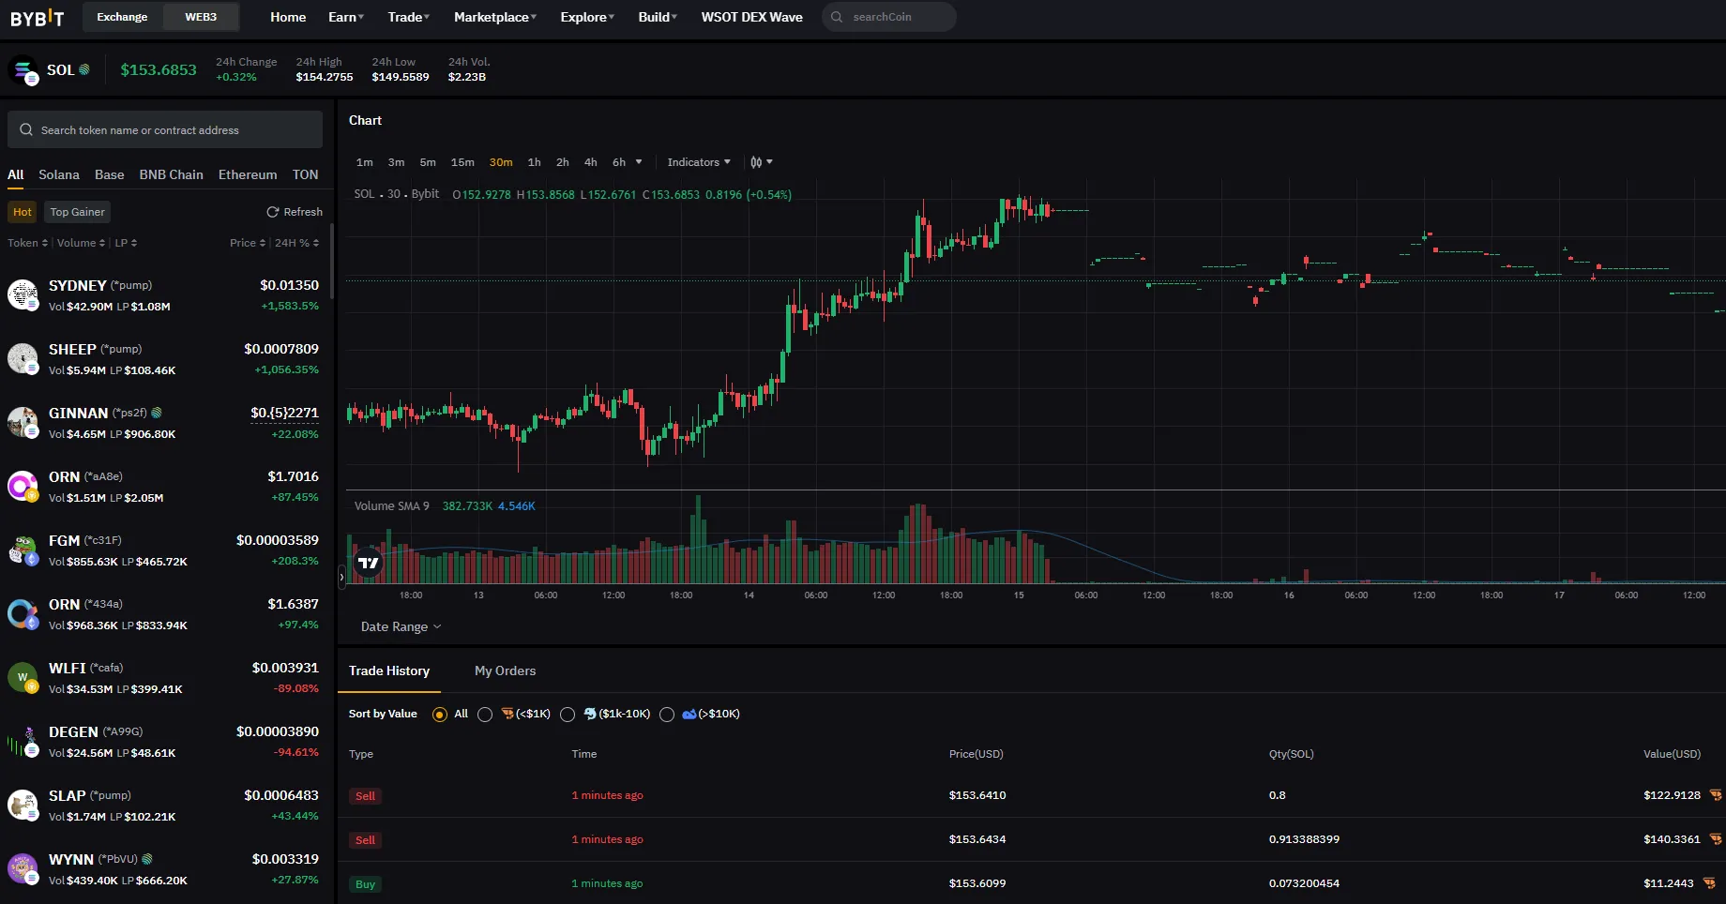Click the GINNAN token avatar icon
The height and width of the screenshot is (904, 1726).
tap(23, 422)
